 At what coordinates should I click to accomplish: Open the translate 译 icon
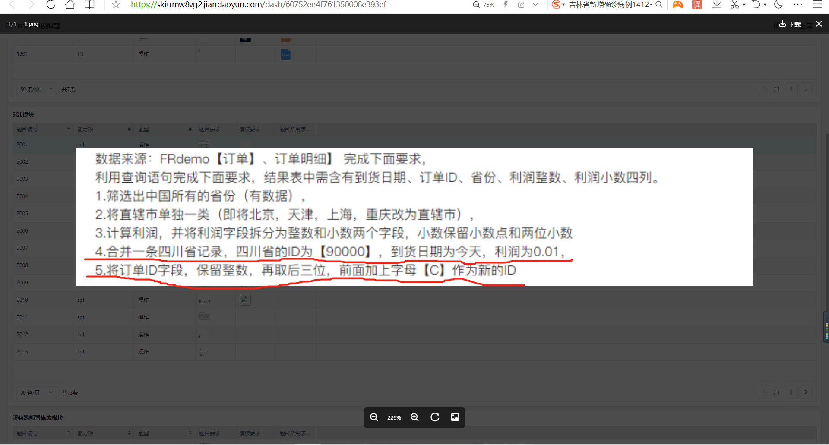697,4
